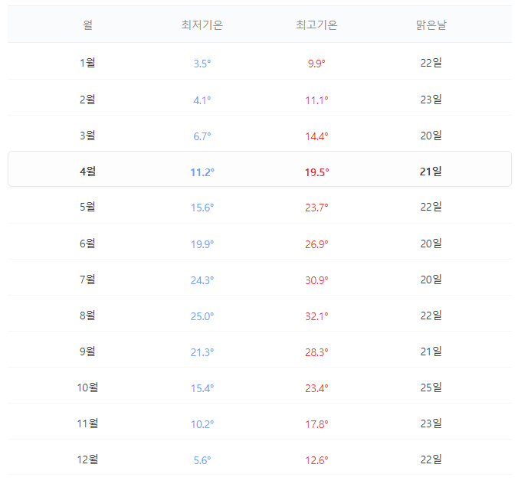Viewport: 518px width, 484px height.
Task: Click the 4.1° low temperature value
Action: tap(202, 100)
